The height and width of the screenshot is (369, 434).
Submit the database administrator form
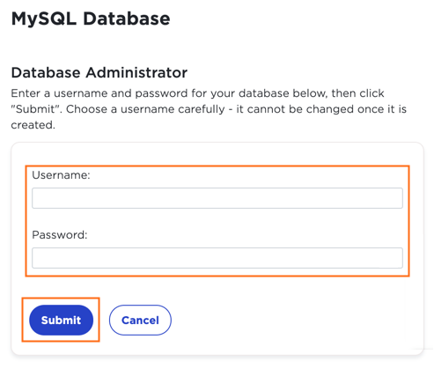tap(61, 320)
